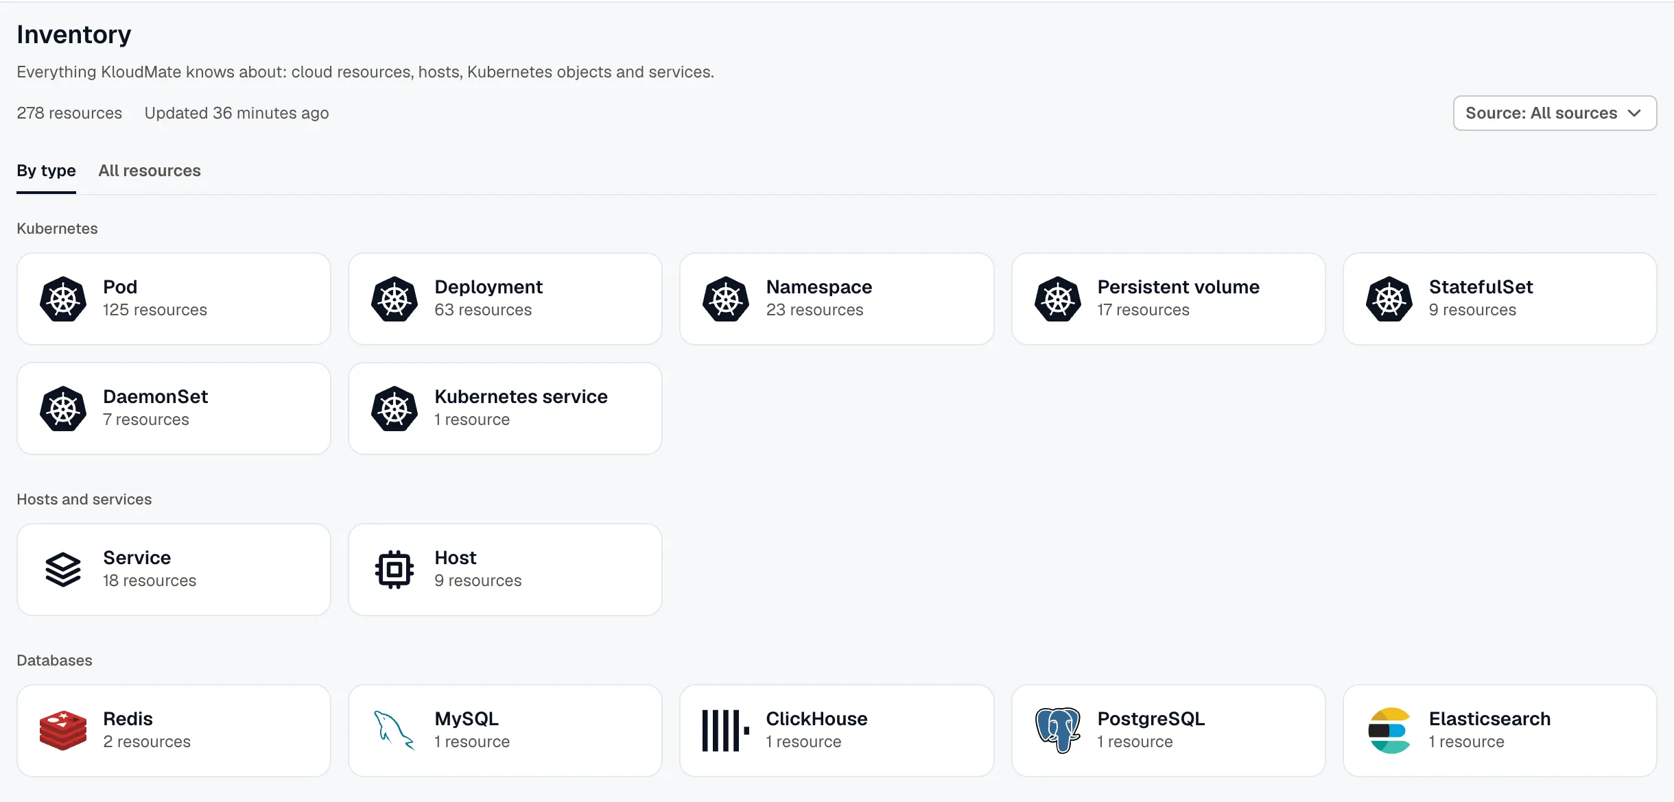
Task: Click the '17 resources' Persistent volume count
Action: coord(1143,310)
